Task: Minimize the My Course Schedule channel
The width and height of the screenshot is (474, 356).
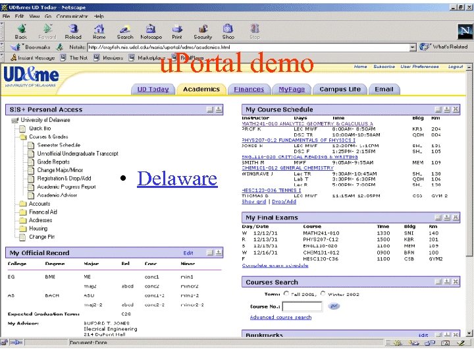Action: pyautogui.click(x=438, y=109)
